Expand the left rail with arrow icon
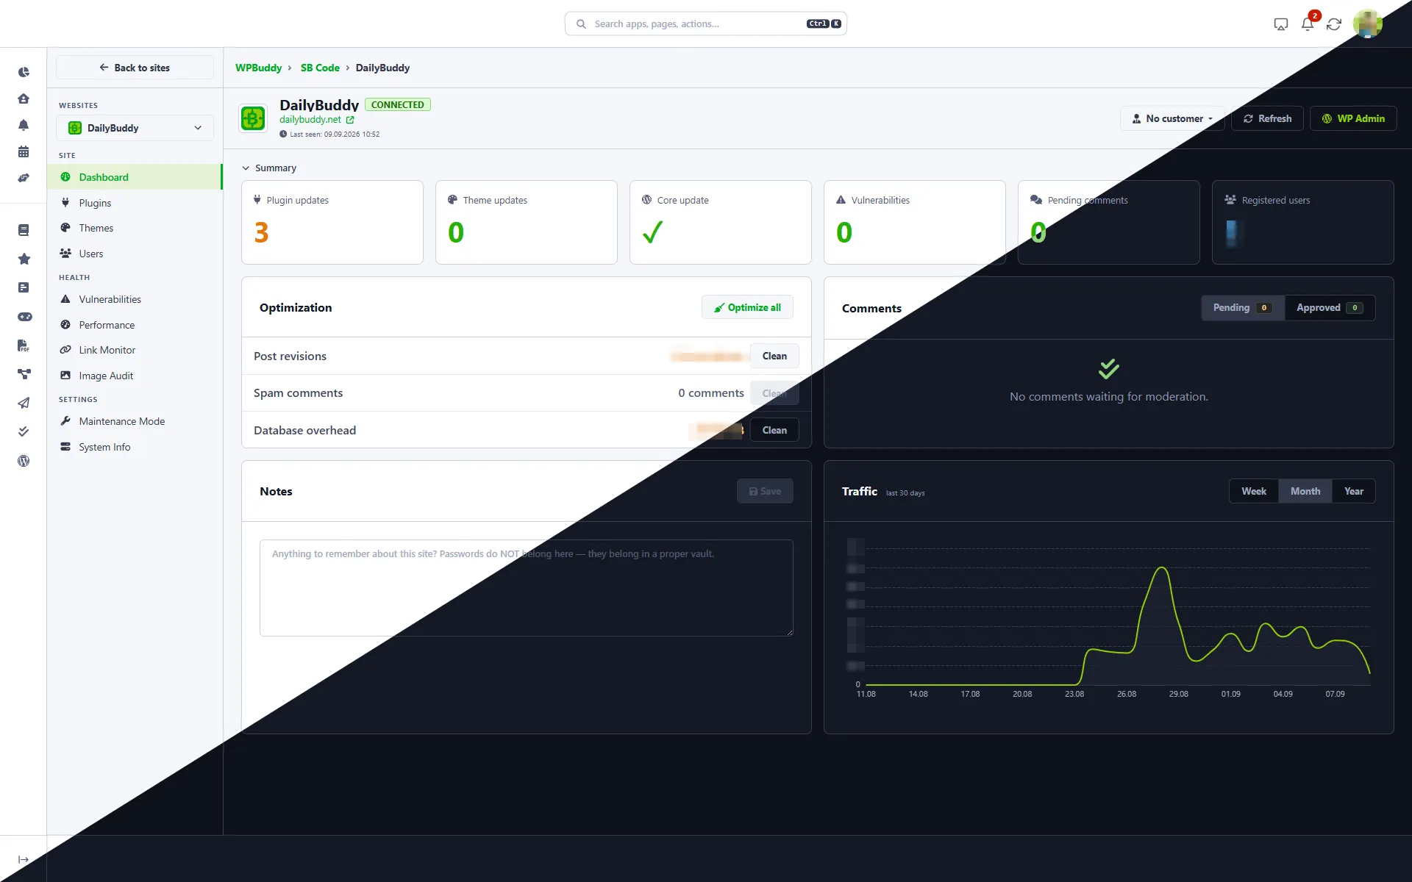The width and height of the screenshot is (1412, 882). [24, 859]
